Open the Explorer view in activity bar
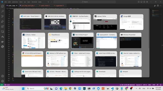Screen dimensions: 163x91 coord(3,6)
